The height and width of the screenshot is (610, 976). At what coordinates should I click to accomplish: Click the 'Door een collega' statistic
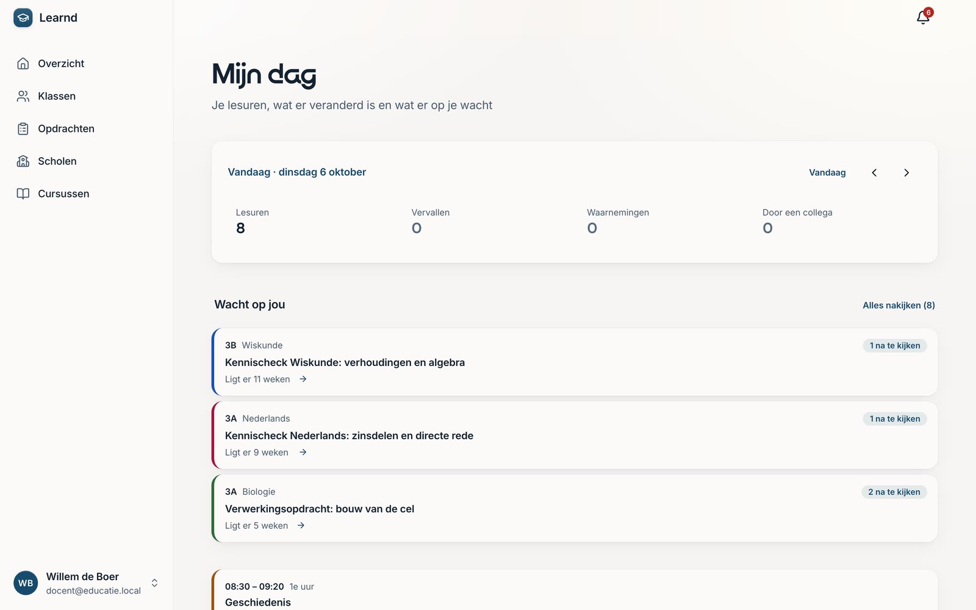coord(797,222)
